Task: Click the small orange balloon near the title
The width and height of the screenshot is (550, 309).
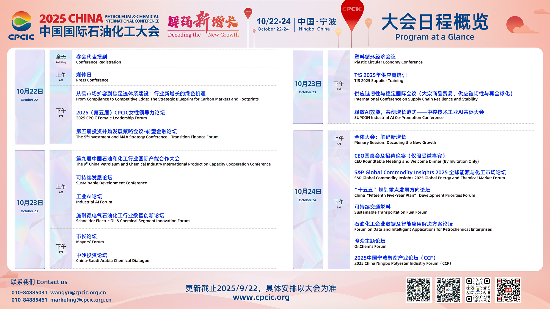Action: (x=368, y=23)
